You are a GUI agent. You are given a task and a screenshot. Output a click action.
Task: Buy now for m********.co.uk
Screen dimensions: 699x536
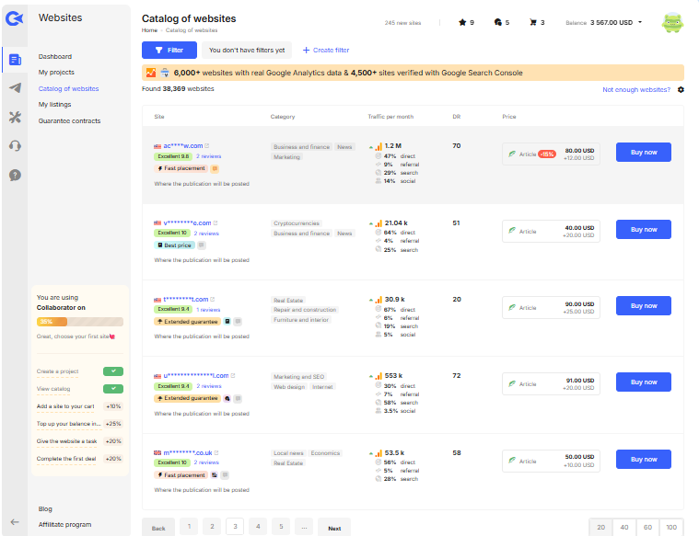coord(643,459)
